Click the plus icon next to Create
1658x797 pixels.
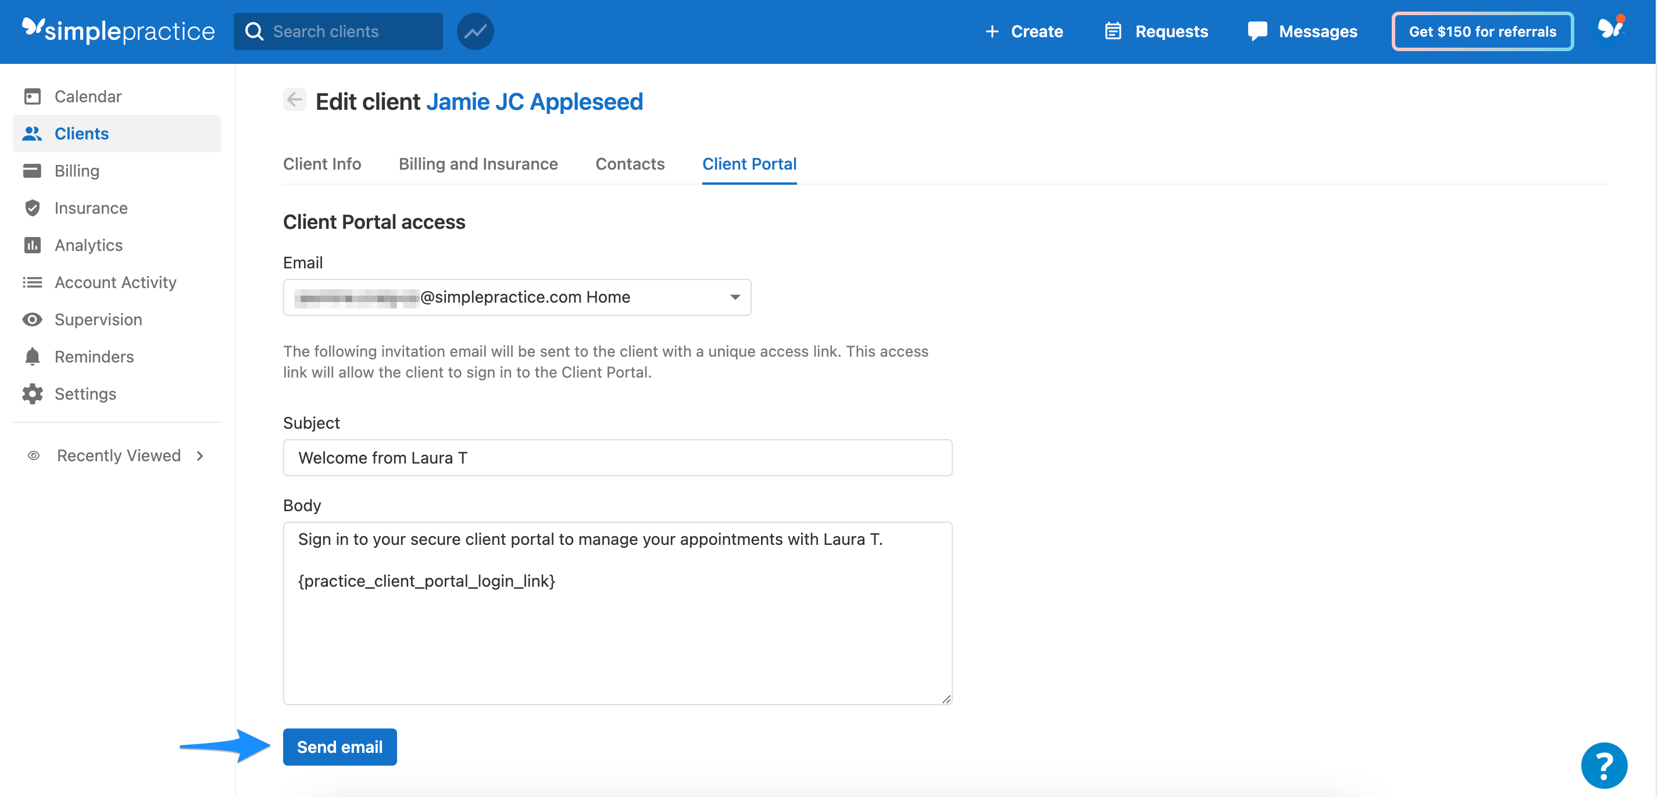tap(992, 31)
